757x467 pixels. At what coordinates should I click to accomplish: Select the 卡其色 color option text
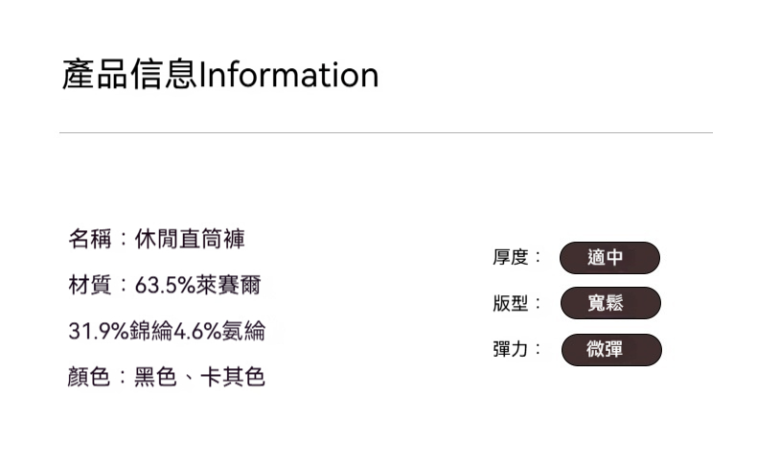pyautogui.click(x=233, y=377)
